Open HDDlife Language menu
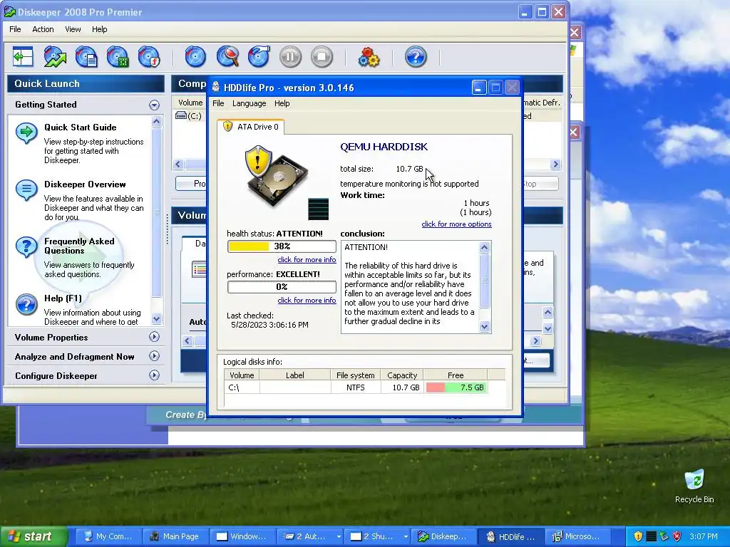This screenshot has width=730, height=547. click(249, 103)
